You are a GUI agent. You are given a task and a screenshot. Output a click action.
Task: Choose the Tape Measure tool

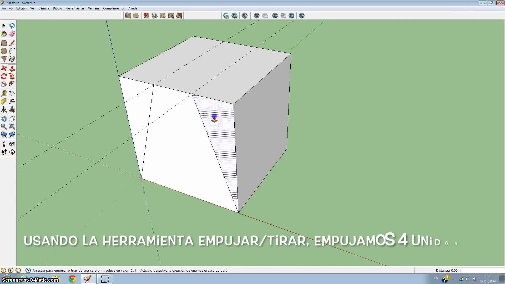click(x=4, y=93)
